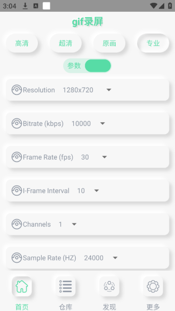The height and width of the screenshot is (311, 175).
Task: Tap the download notification in status bar
Action: point(25,6)
